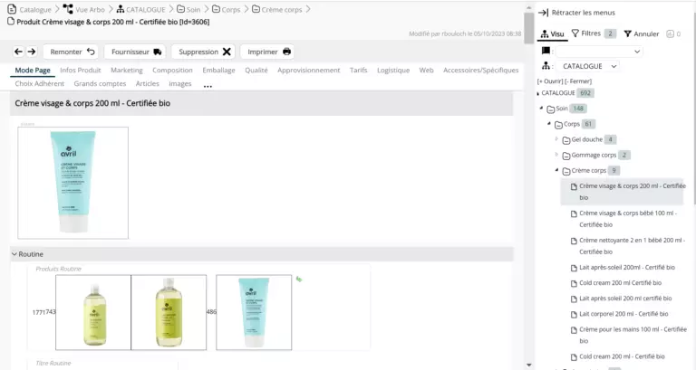The width and height of the screenshot is (696, 370).
Task: Click the Gel douche folder icon
Action: click(565, 140)
